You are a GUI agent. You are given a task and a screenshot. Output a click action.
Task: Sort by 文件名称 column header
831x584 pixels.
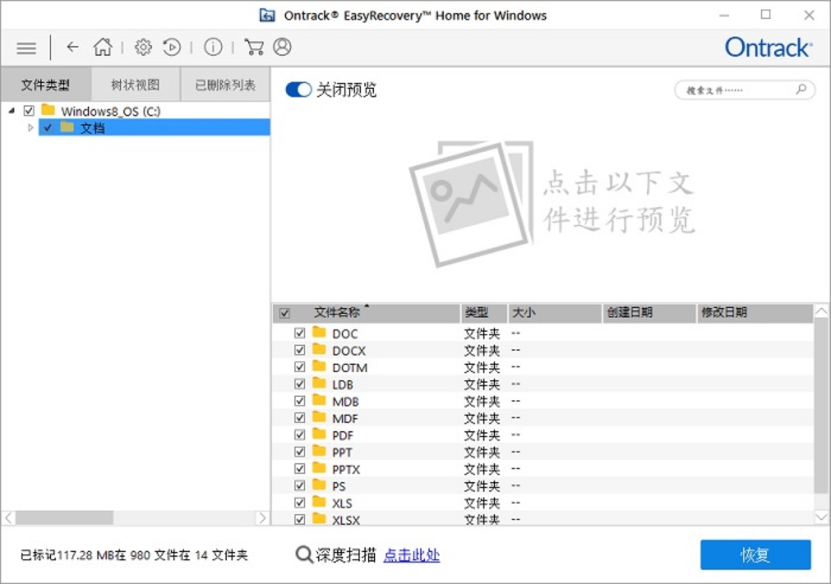coord(367,313)
